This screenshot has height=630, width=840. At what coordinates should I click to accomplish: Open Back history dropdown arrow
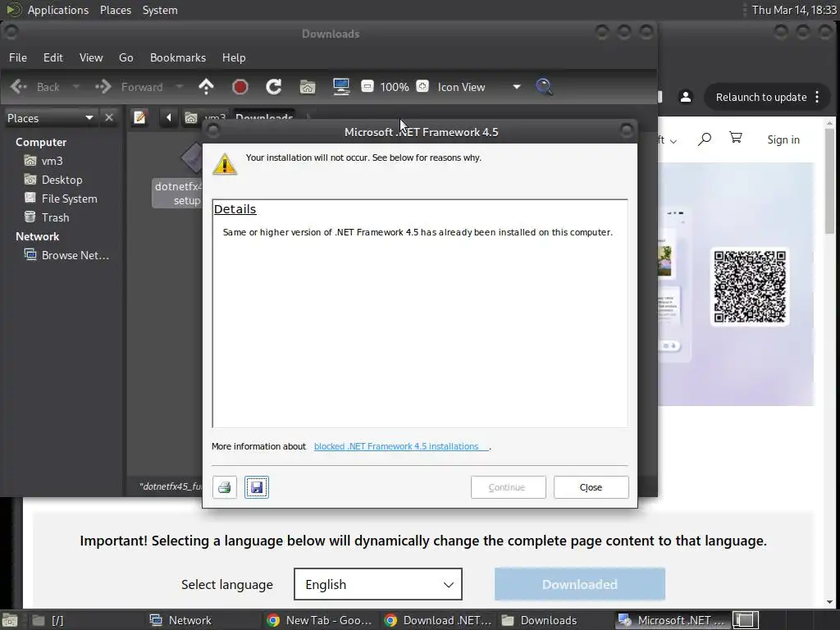coord(76,87)
